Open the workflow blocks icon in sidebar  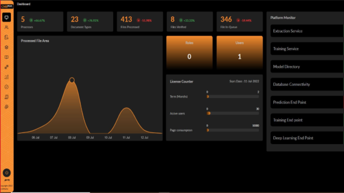(7, 67)
